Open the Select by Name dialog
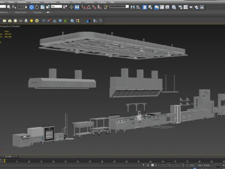Viewport: 225px width, 169px height. click(14, 7)
